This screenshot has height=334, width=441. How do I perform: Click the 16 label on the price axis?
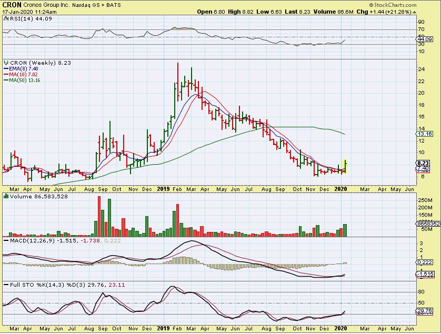tap(422, 117)
